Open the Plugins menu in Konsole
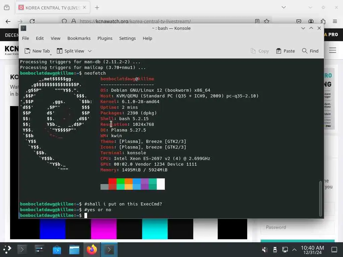 (x=105, y=38)
